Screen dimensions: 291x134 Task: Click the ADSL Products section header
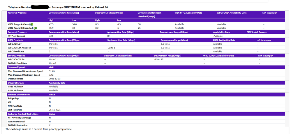[15, 40]
